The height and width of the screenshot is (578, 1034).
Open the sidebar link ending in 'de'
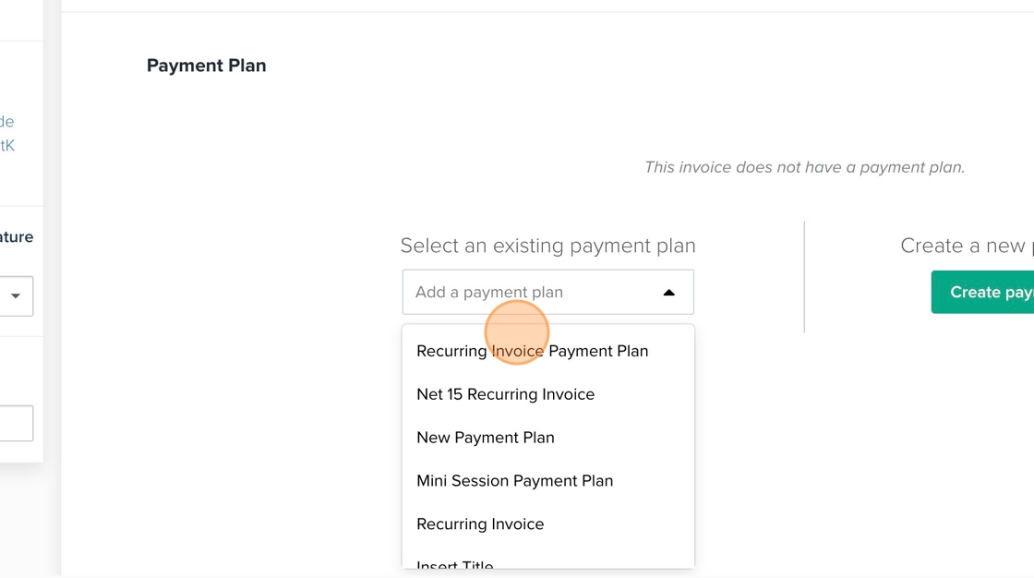coord(6,121)
